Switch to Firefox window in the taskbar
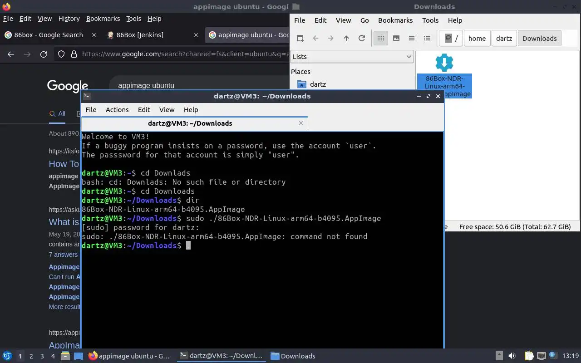Viewport: 581px width, 363px height. (129, 356)
